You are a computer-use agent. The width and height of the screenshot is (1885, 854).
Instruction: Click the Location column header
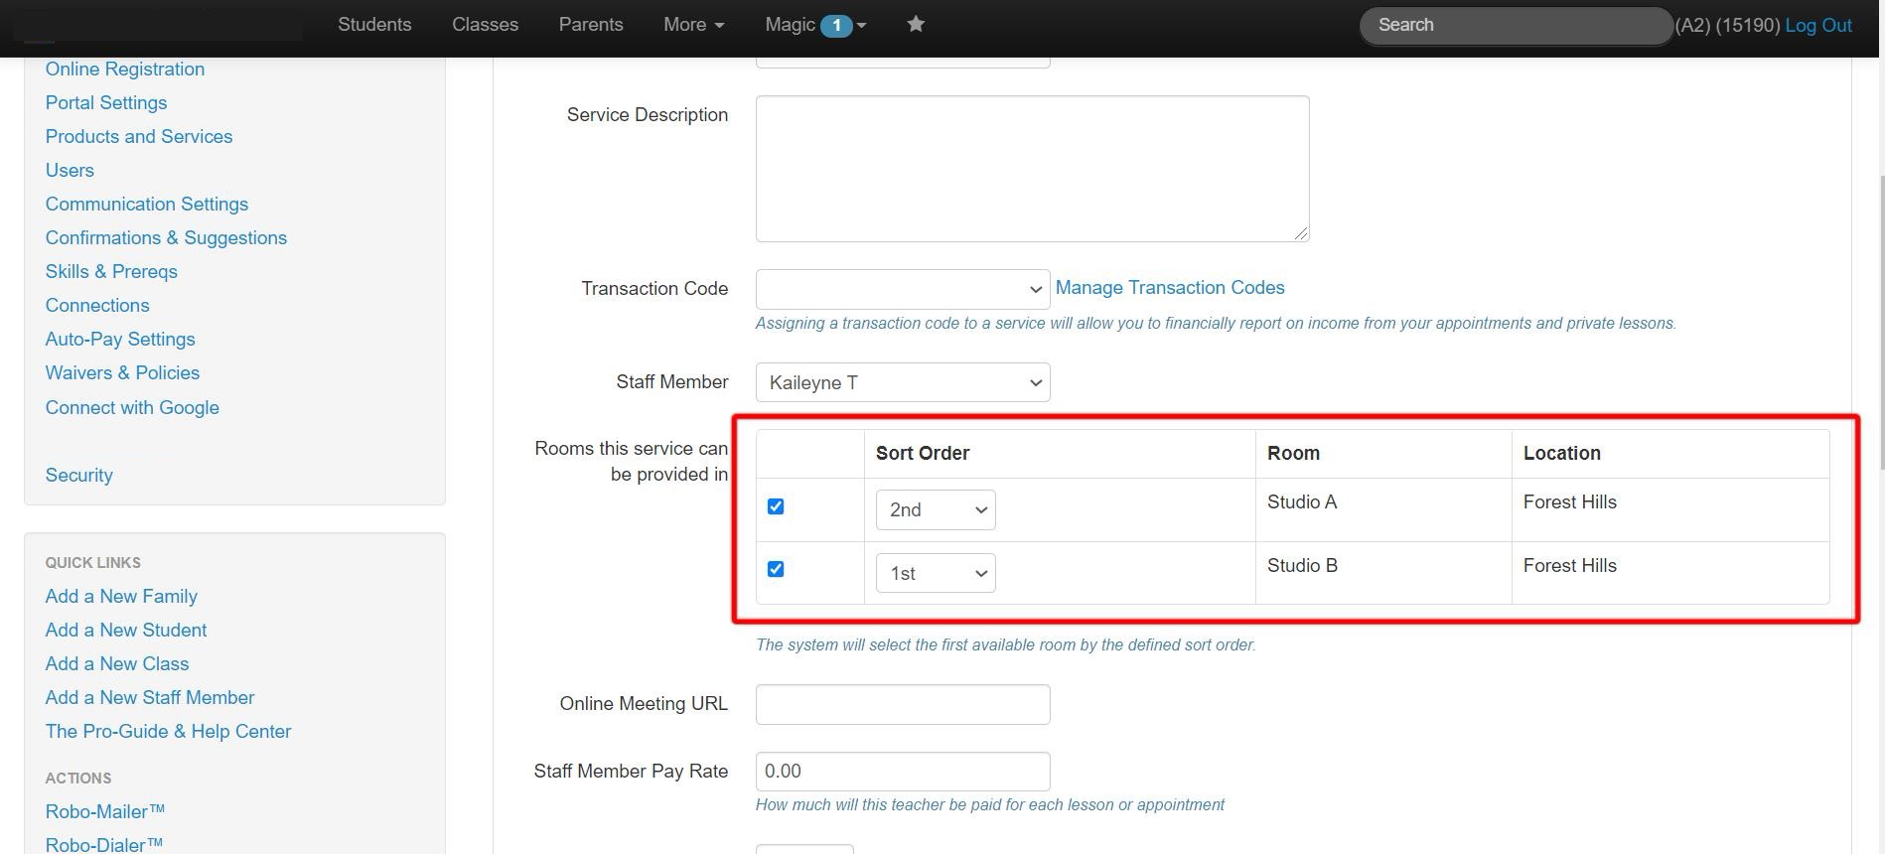click(x=1562, y=453)
